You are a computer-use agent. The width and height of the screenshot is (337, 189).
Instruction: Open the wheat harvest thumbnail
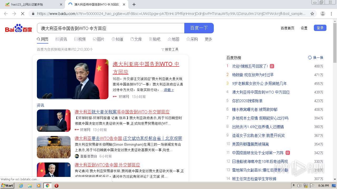pos(54,147)
